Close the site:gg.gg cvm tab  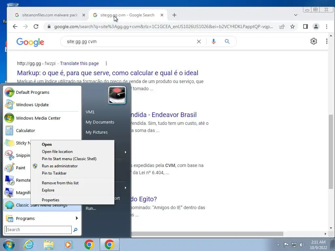pos(162,15)
